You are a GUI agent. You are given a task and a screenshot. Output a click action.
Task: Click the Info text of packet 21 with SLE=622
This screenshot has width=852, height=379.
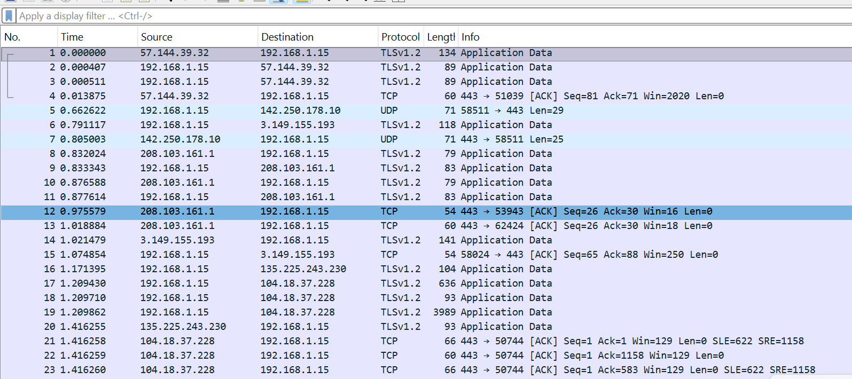point(632,341)
